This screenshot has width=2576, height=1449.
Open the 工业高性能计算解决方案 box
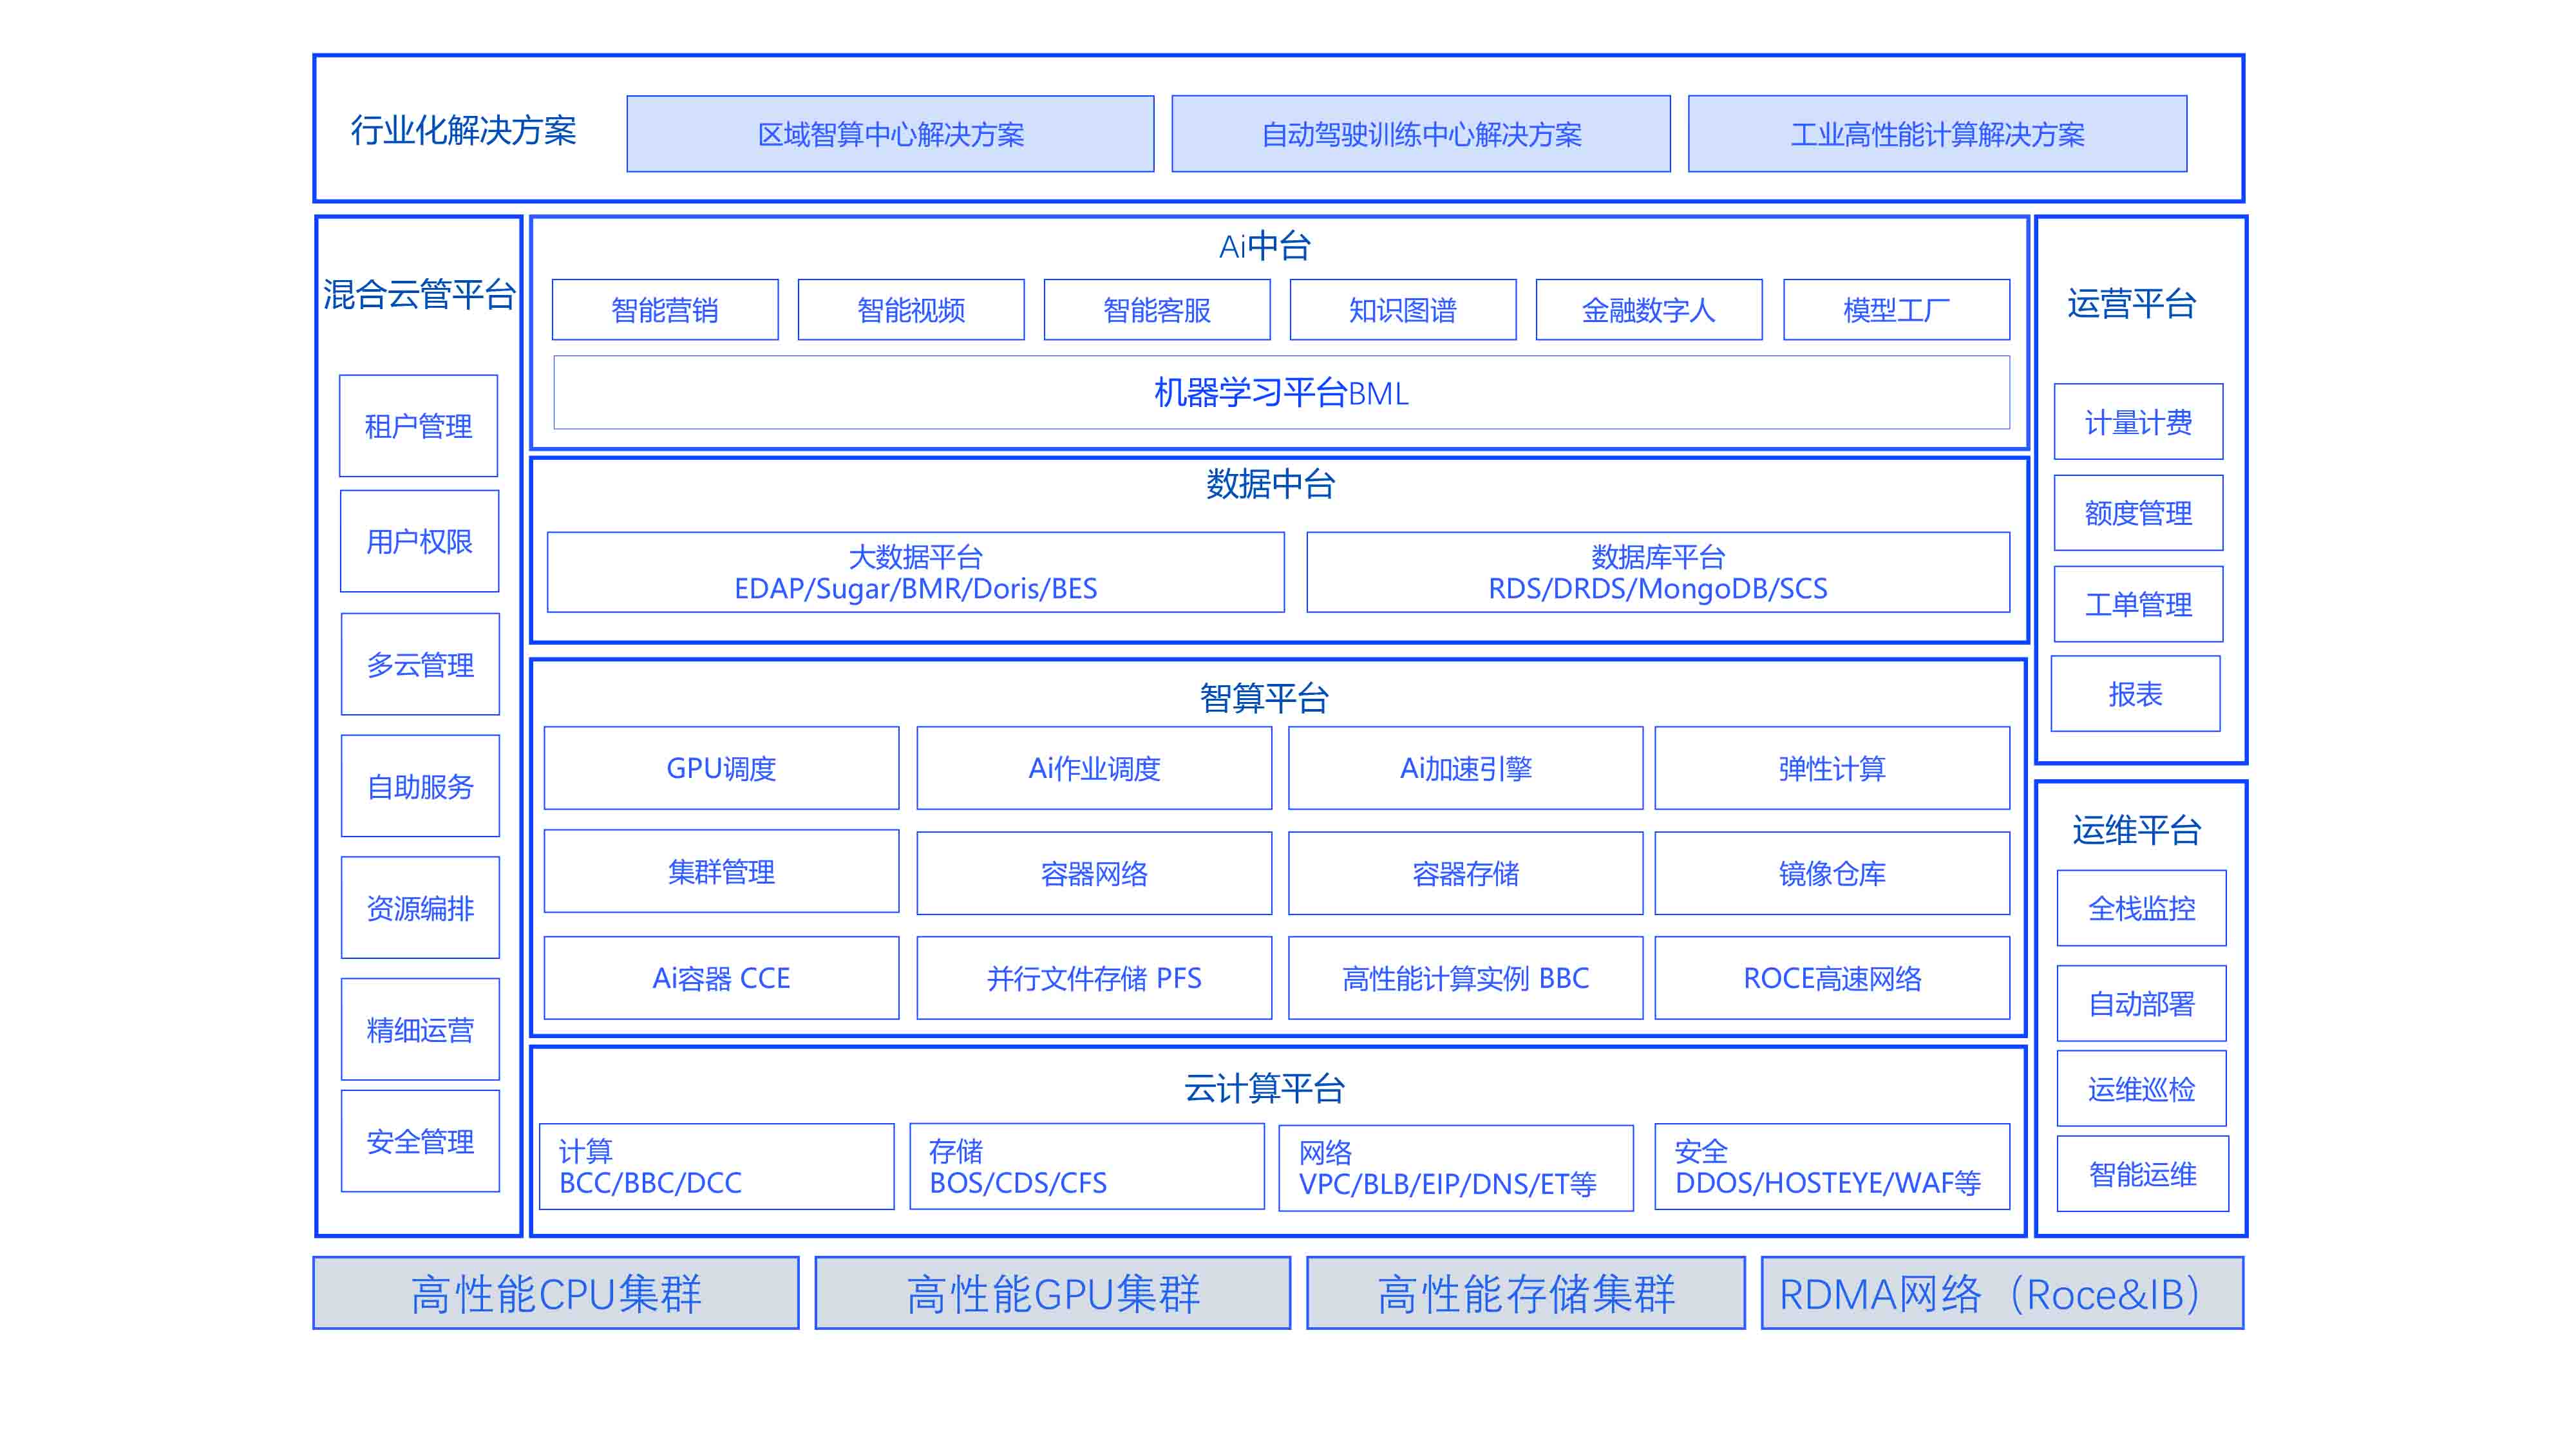(x=1937, y=134)
